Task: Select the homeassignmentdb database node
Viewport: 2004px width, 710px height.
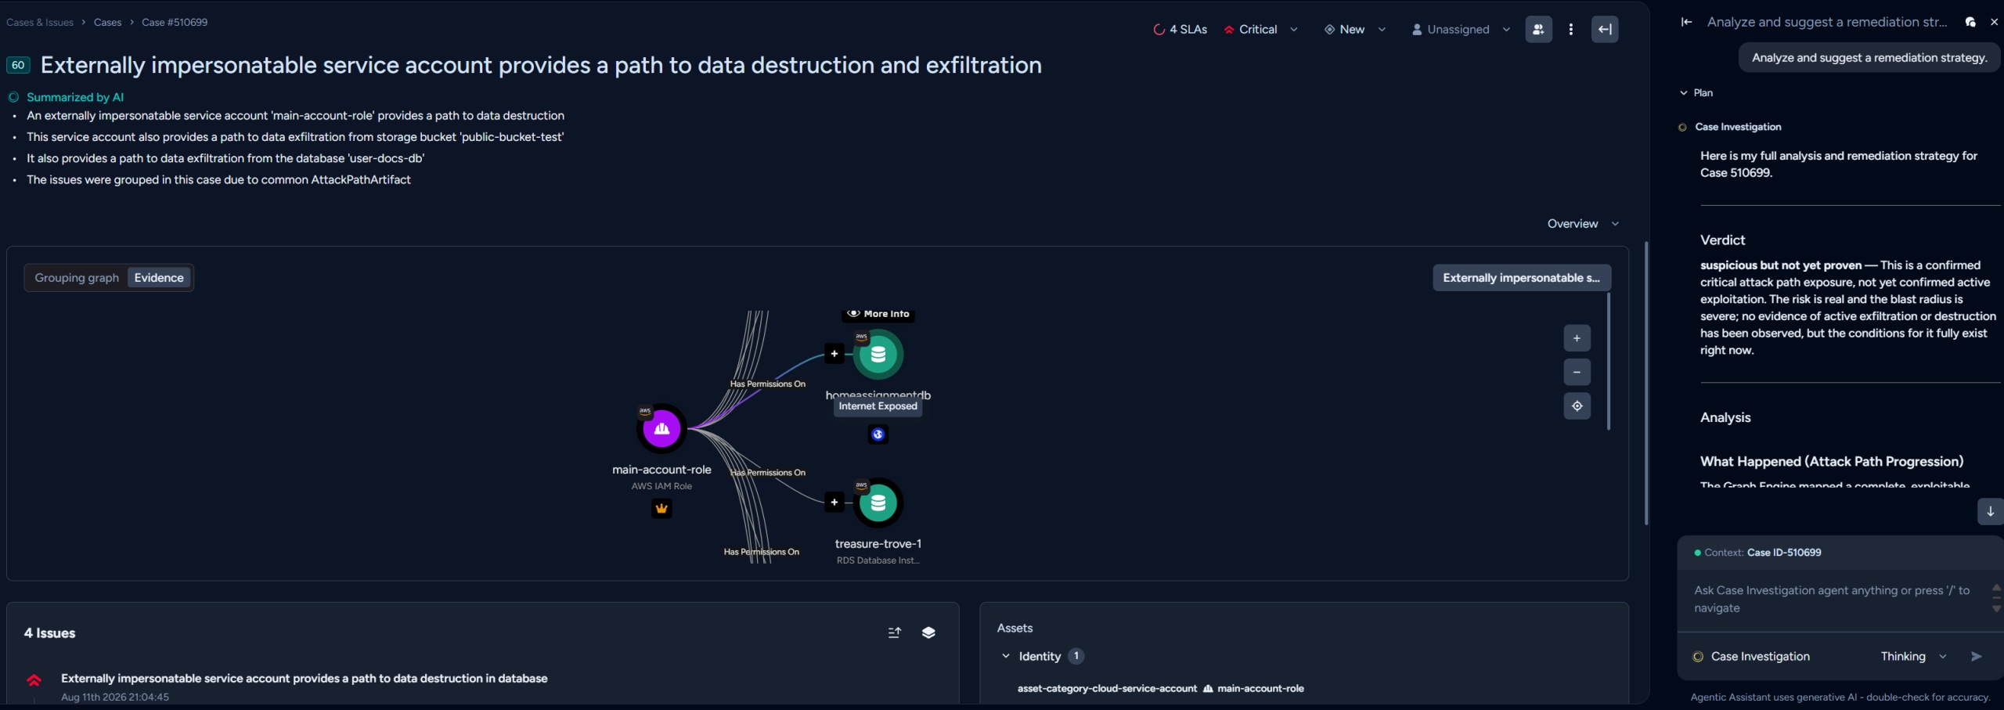Action: click(878, 355)
